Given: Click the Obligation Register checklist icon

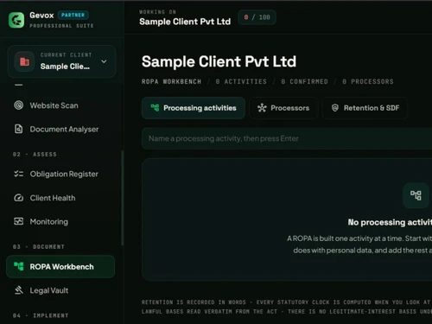Looking at the screenshot, I should coord(19,174).
